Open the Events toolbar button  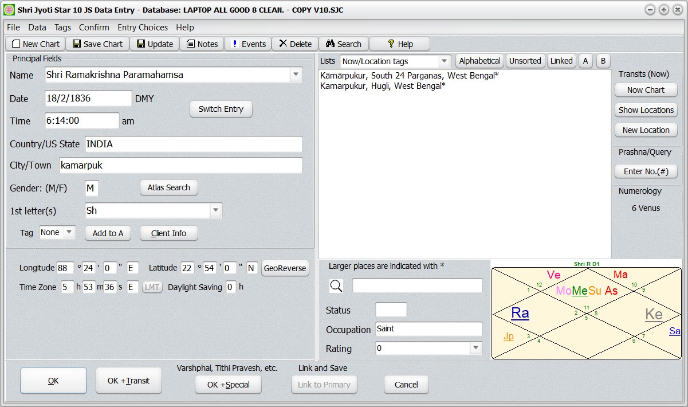click(x=248, y=44)
